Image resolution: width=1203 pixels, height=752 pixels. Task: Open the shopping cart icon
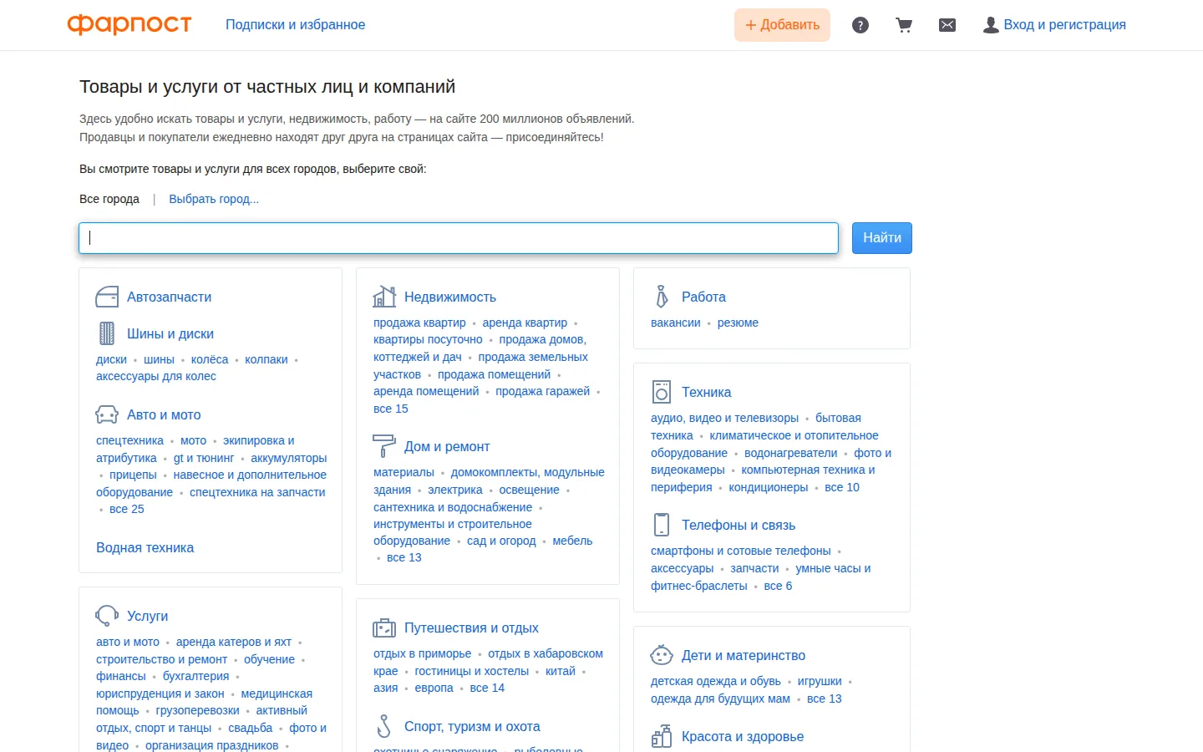point(904,25)
